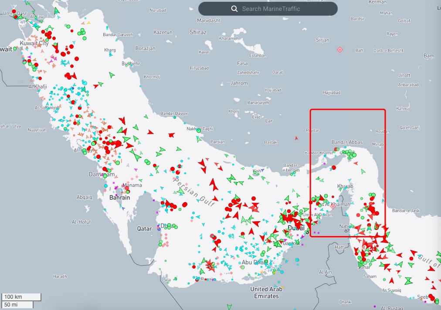
Task: Click the top edge of red selection rectangle
Action: [x=348, y=109]
